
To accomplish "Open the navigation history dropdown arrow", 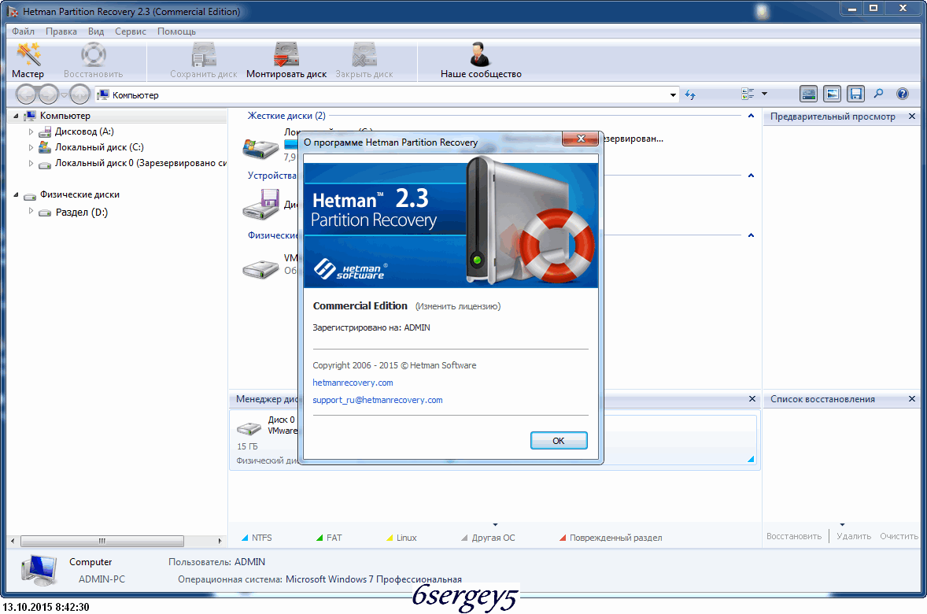I will (x=64, y=94).
